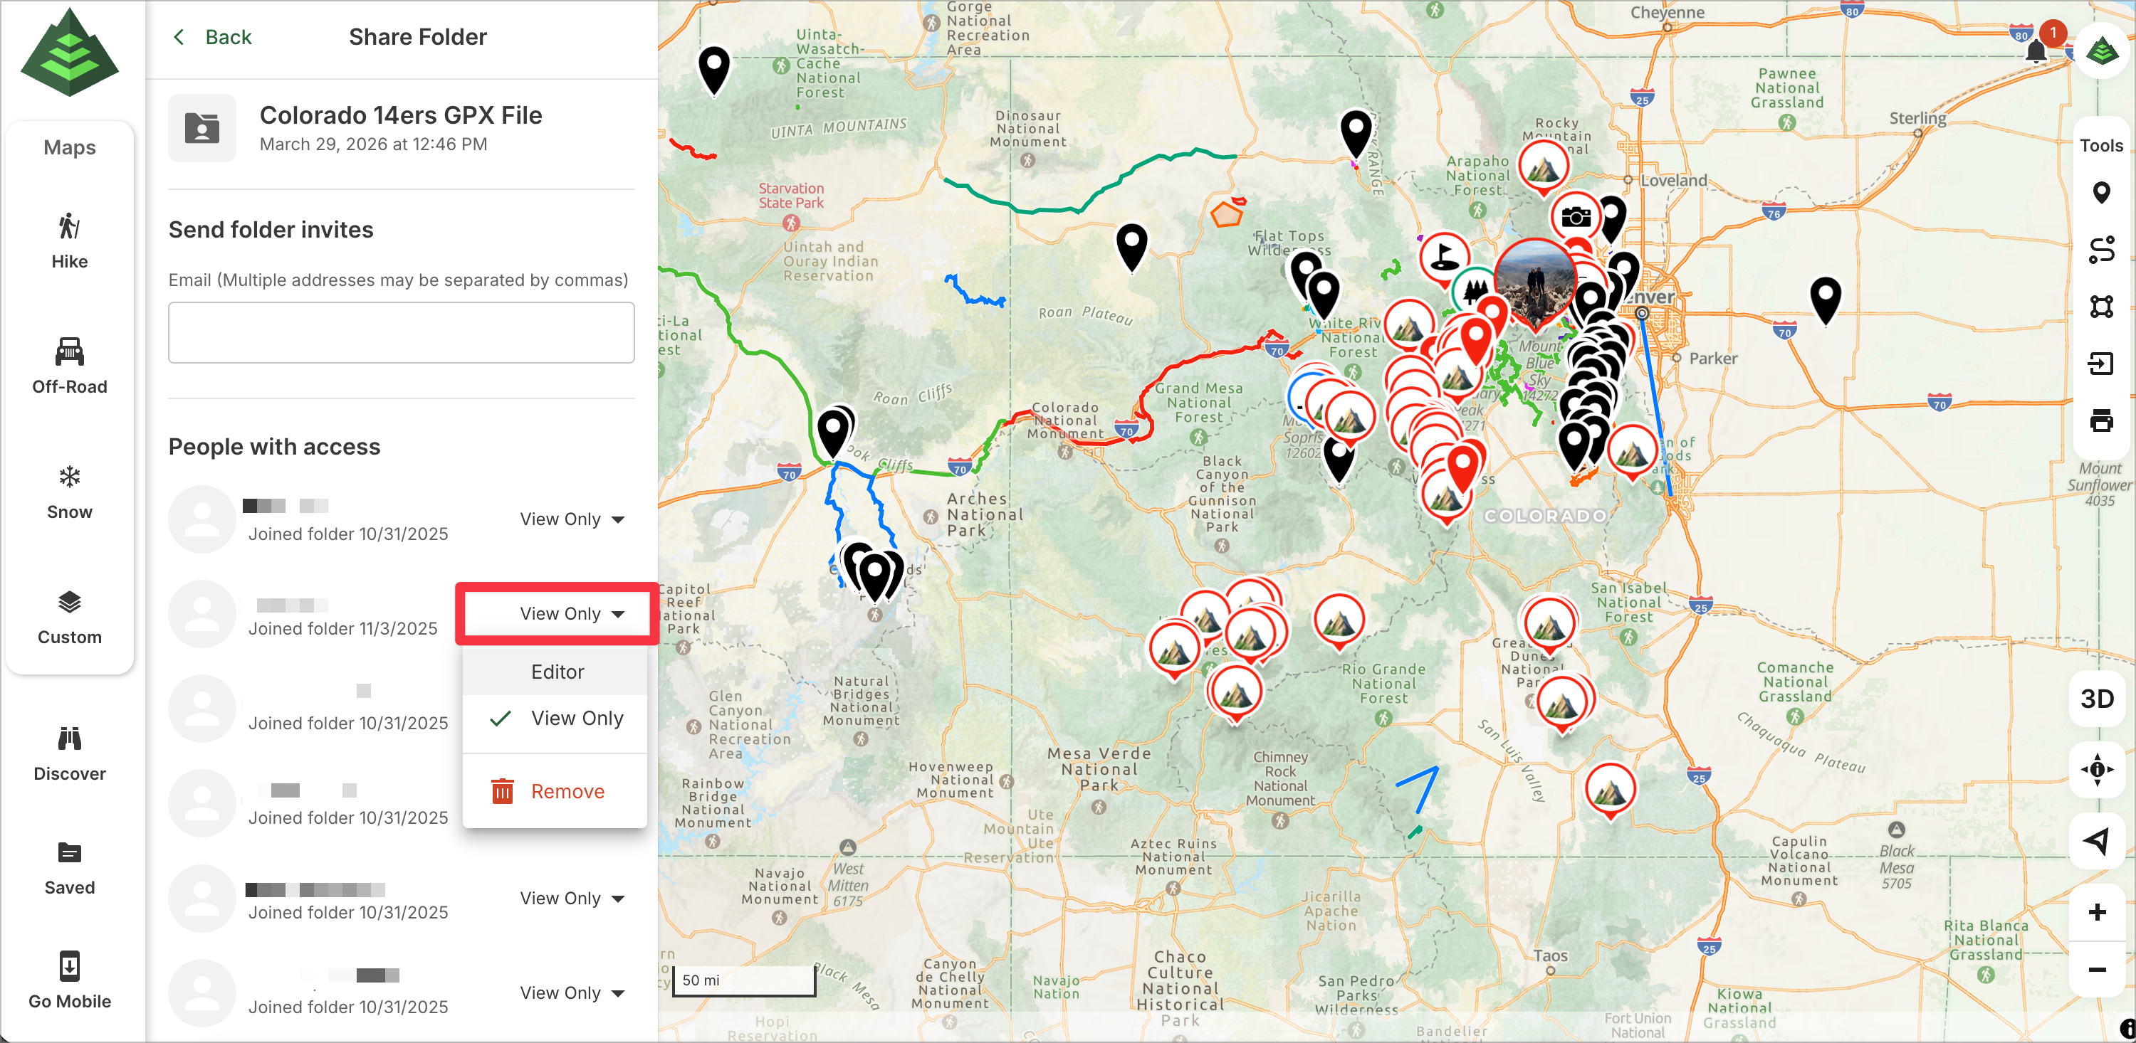This screenshot has height=1043, width=2136.
Task: Expand first member's View Only dropdown
Action: (x=571, y=519)
